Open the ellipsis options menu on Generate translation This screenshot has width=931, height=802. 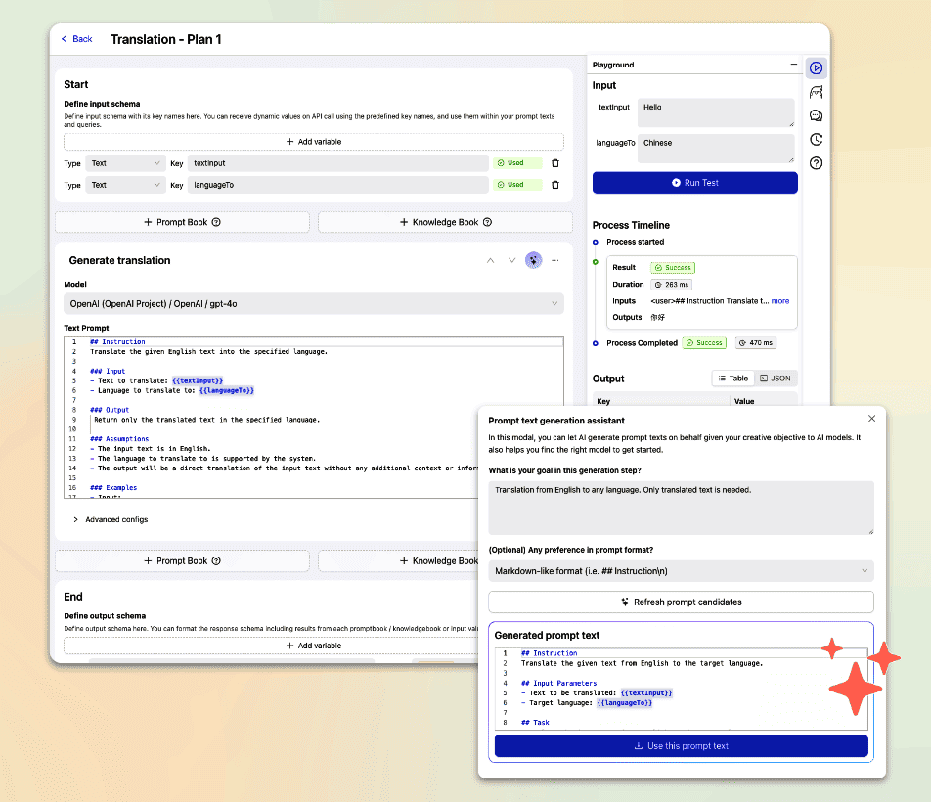pyautogui.click(x=554, y=260)
